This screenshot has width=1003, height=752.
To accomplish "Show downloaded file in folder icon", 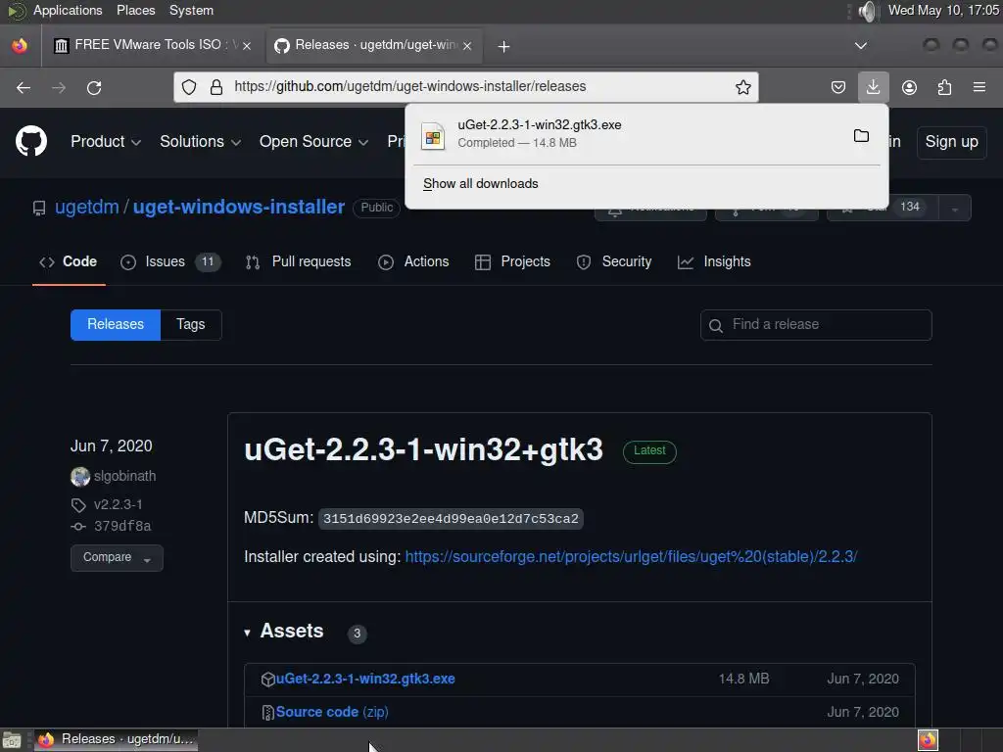I will [x=861, y=135].
